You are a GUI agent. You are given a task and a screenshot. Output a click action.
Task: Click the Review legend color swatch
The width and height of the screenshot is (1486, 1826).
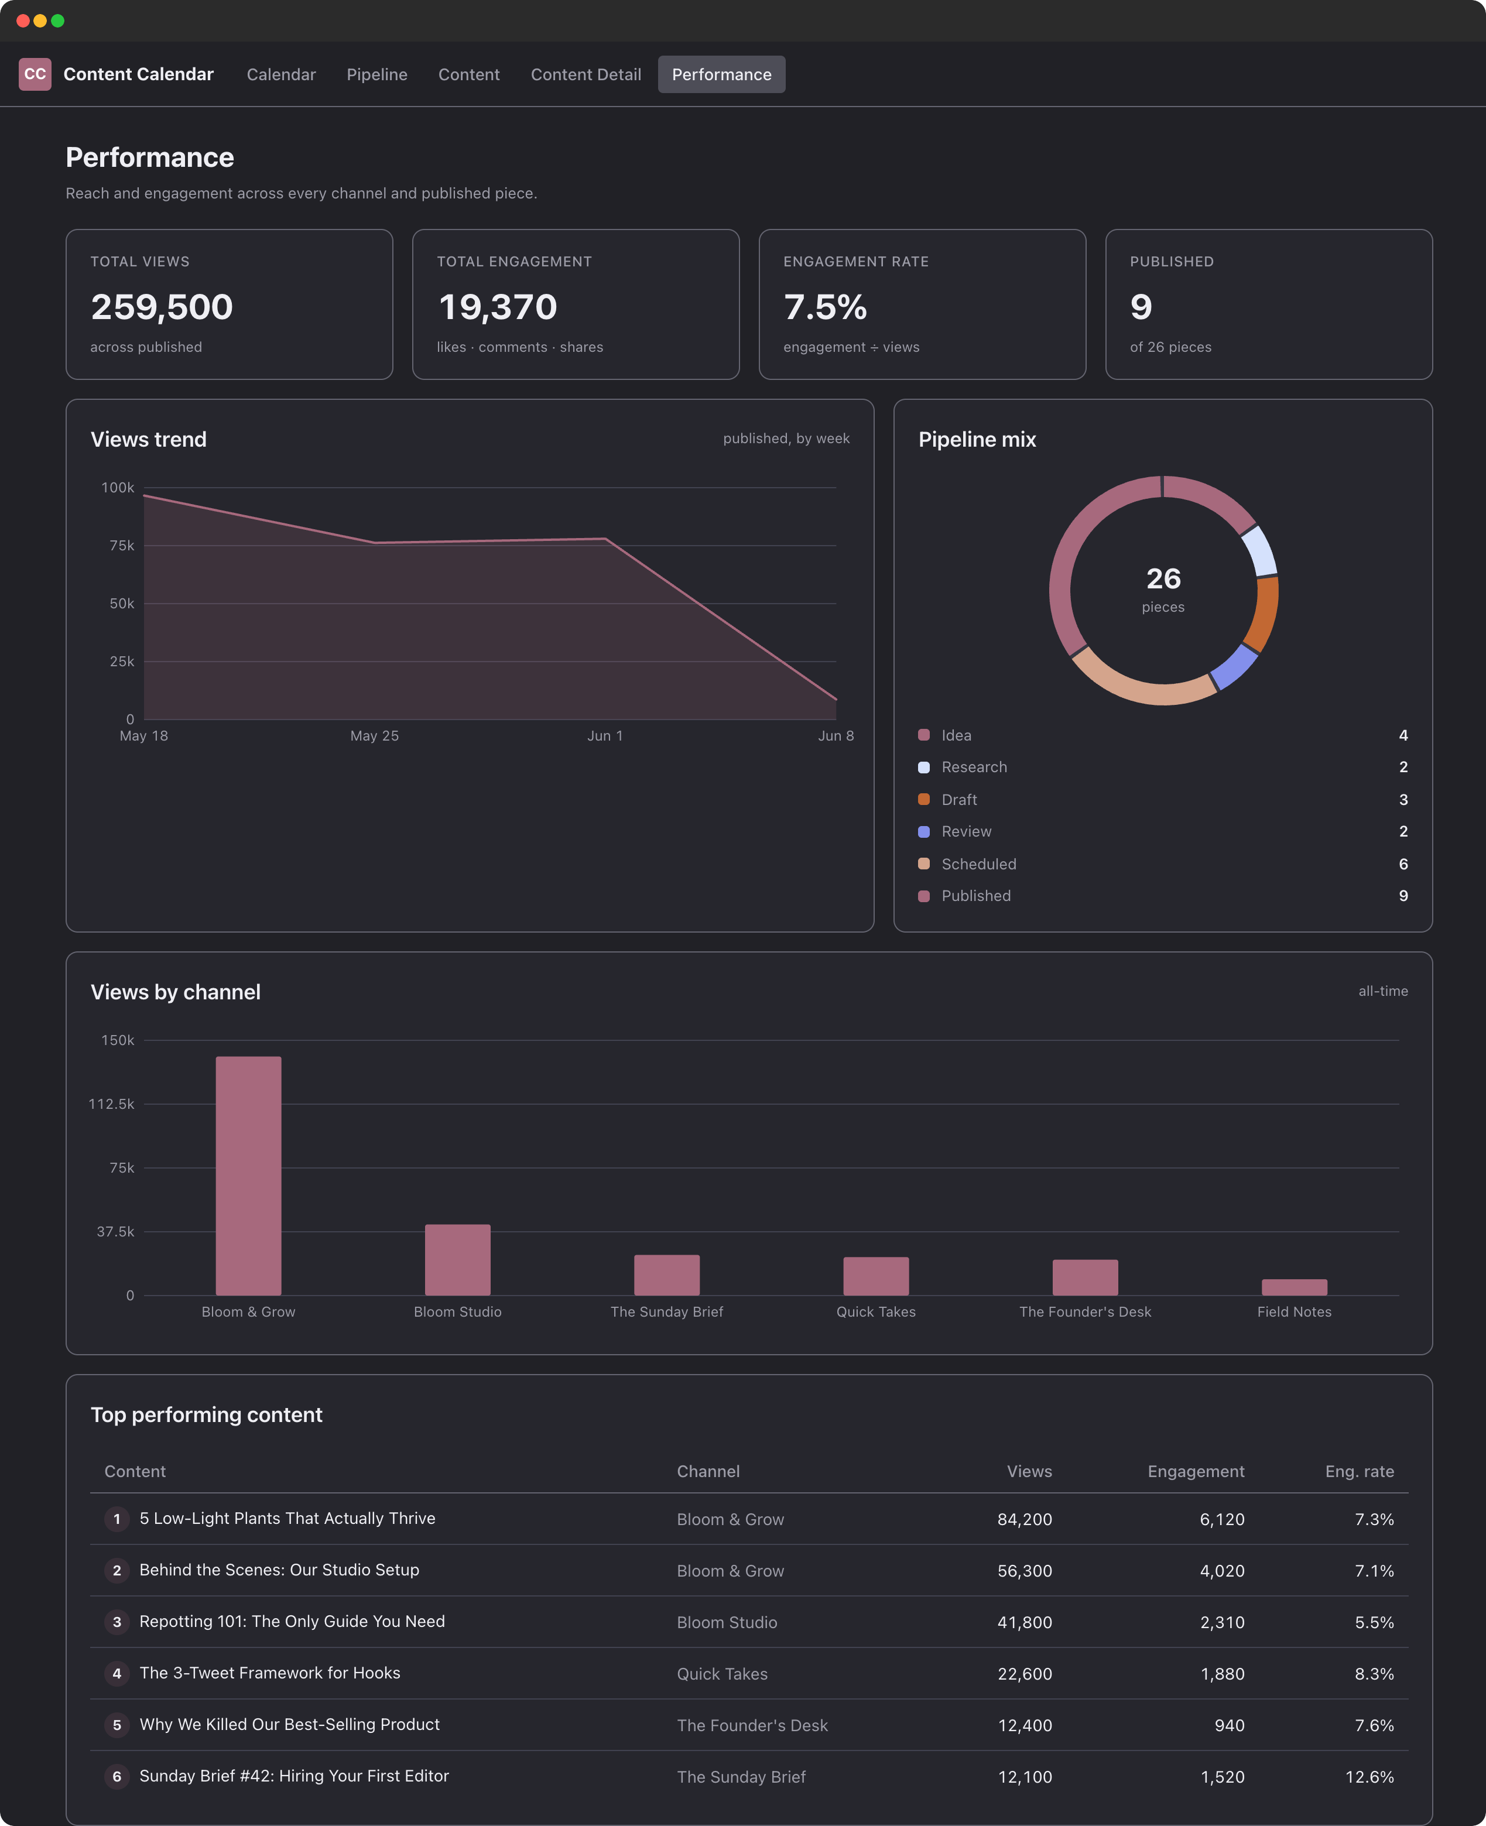click(923, 832)
